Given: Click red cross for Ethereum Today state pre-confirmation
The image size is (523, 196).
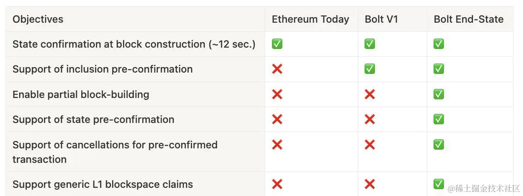Looking at the screenshot, I should 277,119.
